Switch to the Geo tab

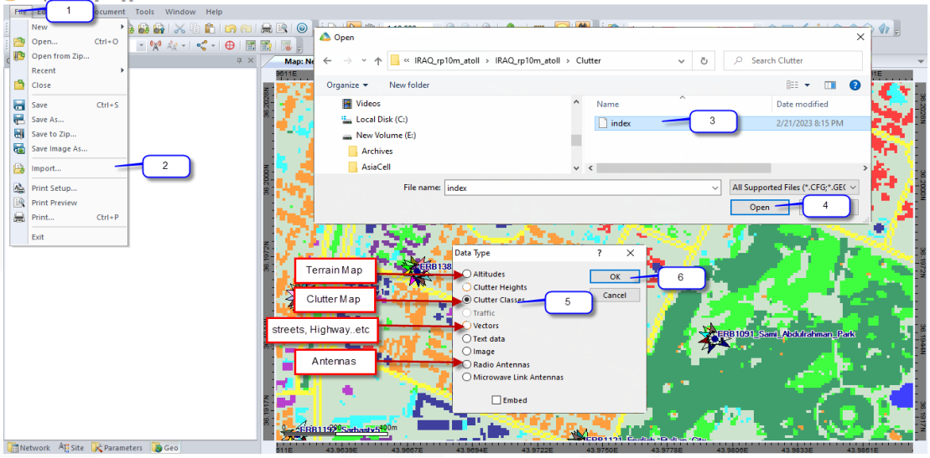[165, 448]
